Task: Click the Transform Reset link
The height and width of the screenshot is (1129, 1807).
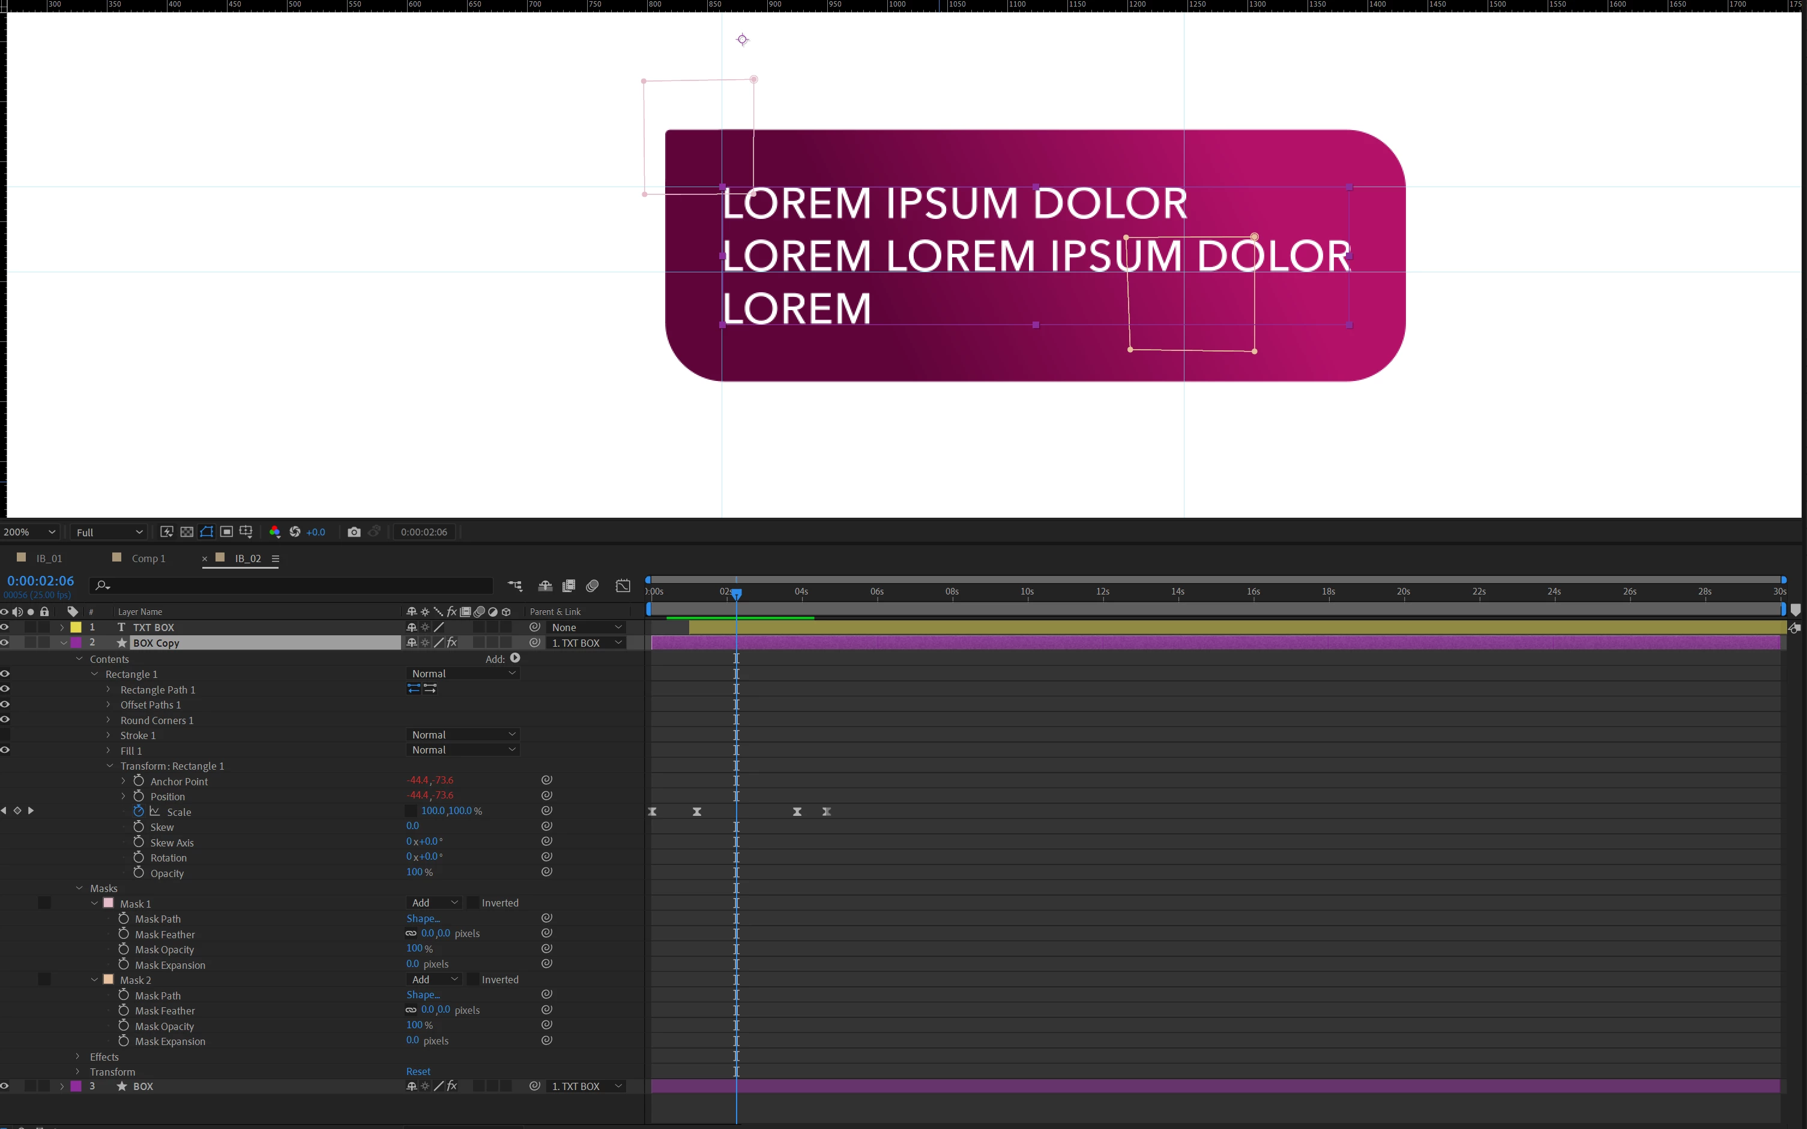Action: 418,1071
